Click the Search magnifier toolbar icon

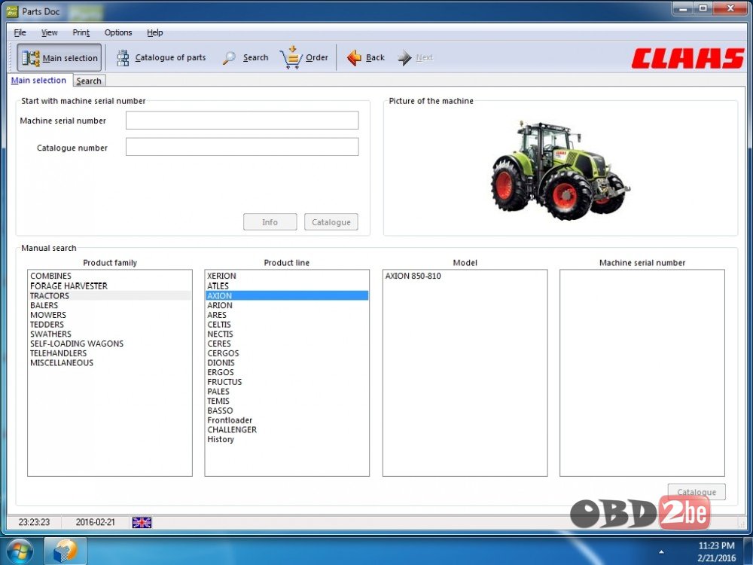point(229,58)
